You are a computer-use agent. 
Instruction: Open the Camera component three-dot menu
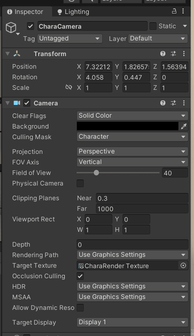184,103
